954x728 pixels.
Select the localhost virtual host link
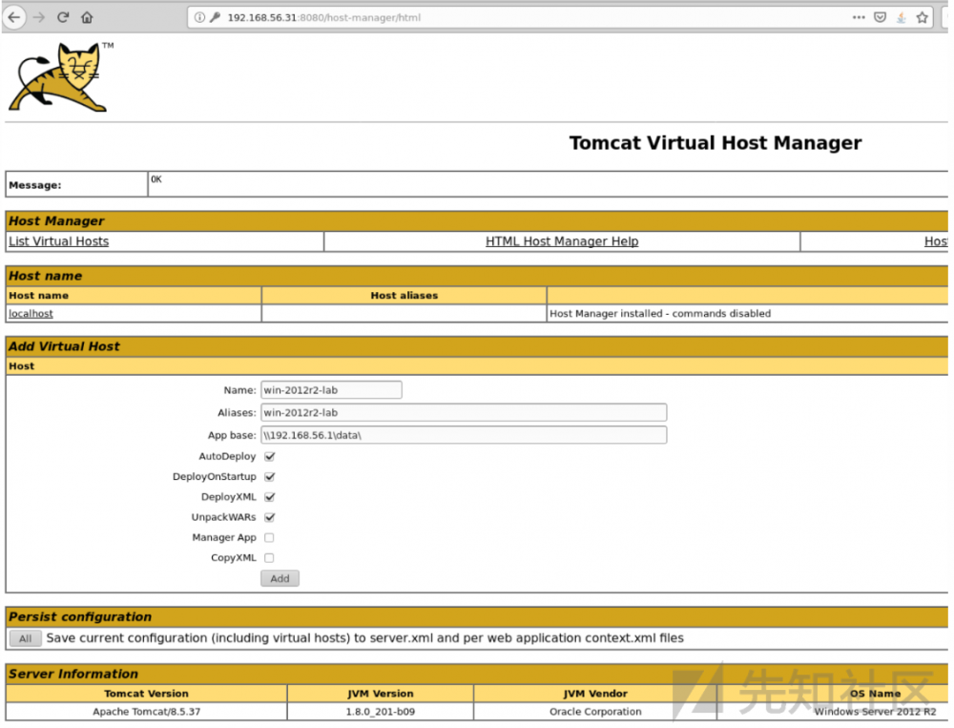(30, 313)
